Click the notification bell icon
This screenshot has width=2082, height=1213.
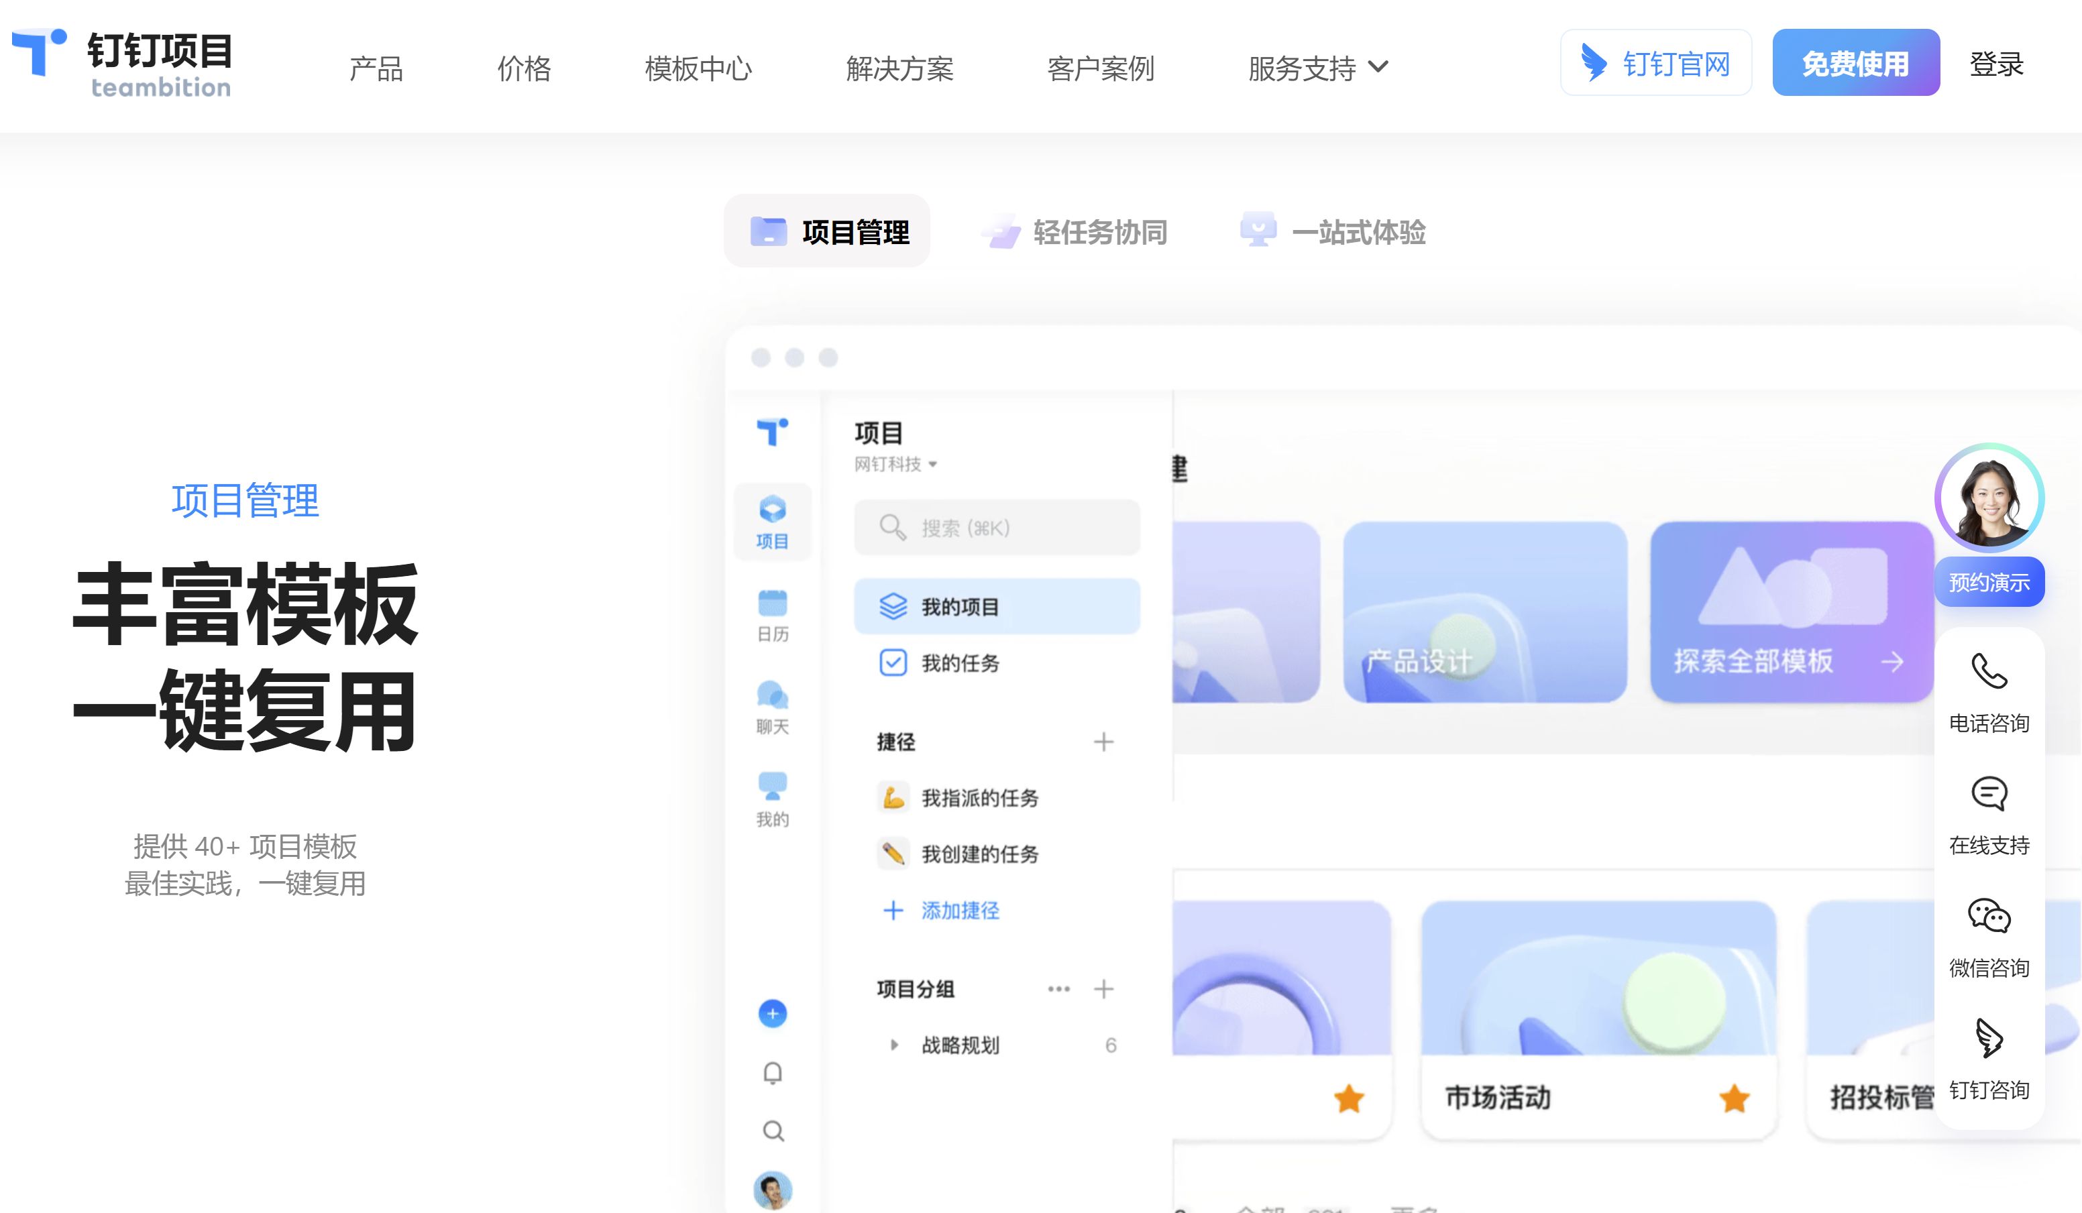click(773, 1073)
